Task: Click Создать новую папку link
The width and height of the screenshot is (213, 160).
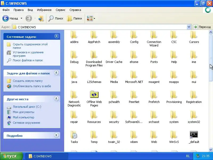Action: (x=28, y=81)
